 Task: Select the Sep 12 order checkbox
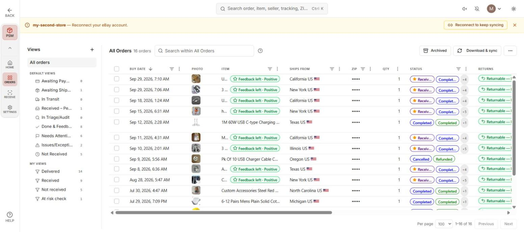pos(117,122)
